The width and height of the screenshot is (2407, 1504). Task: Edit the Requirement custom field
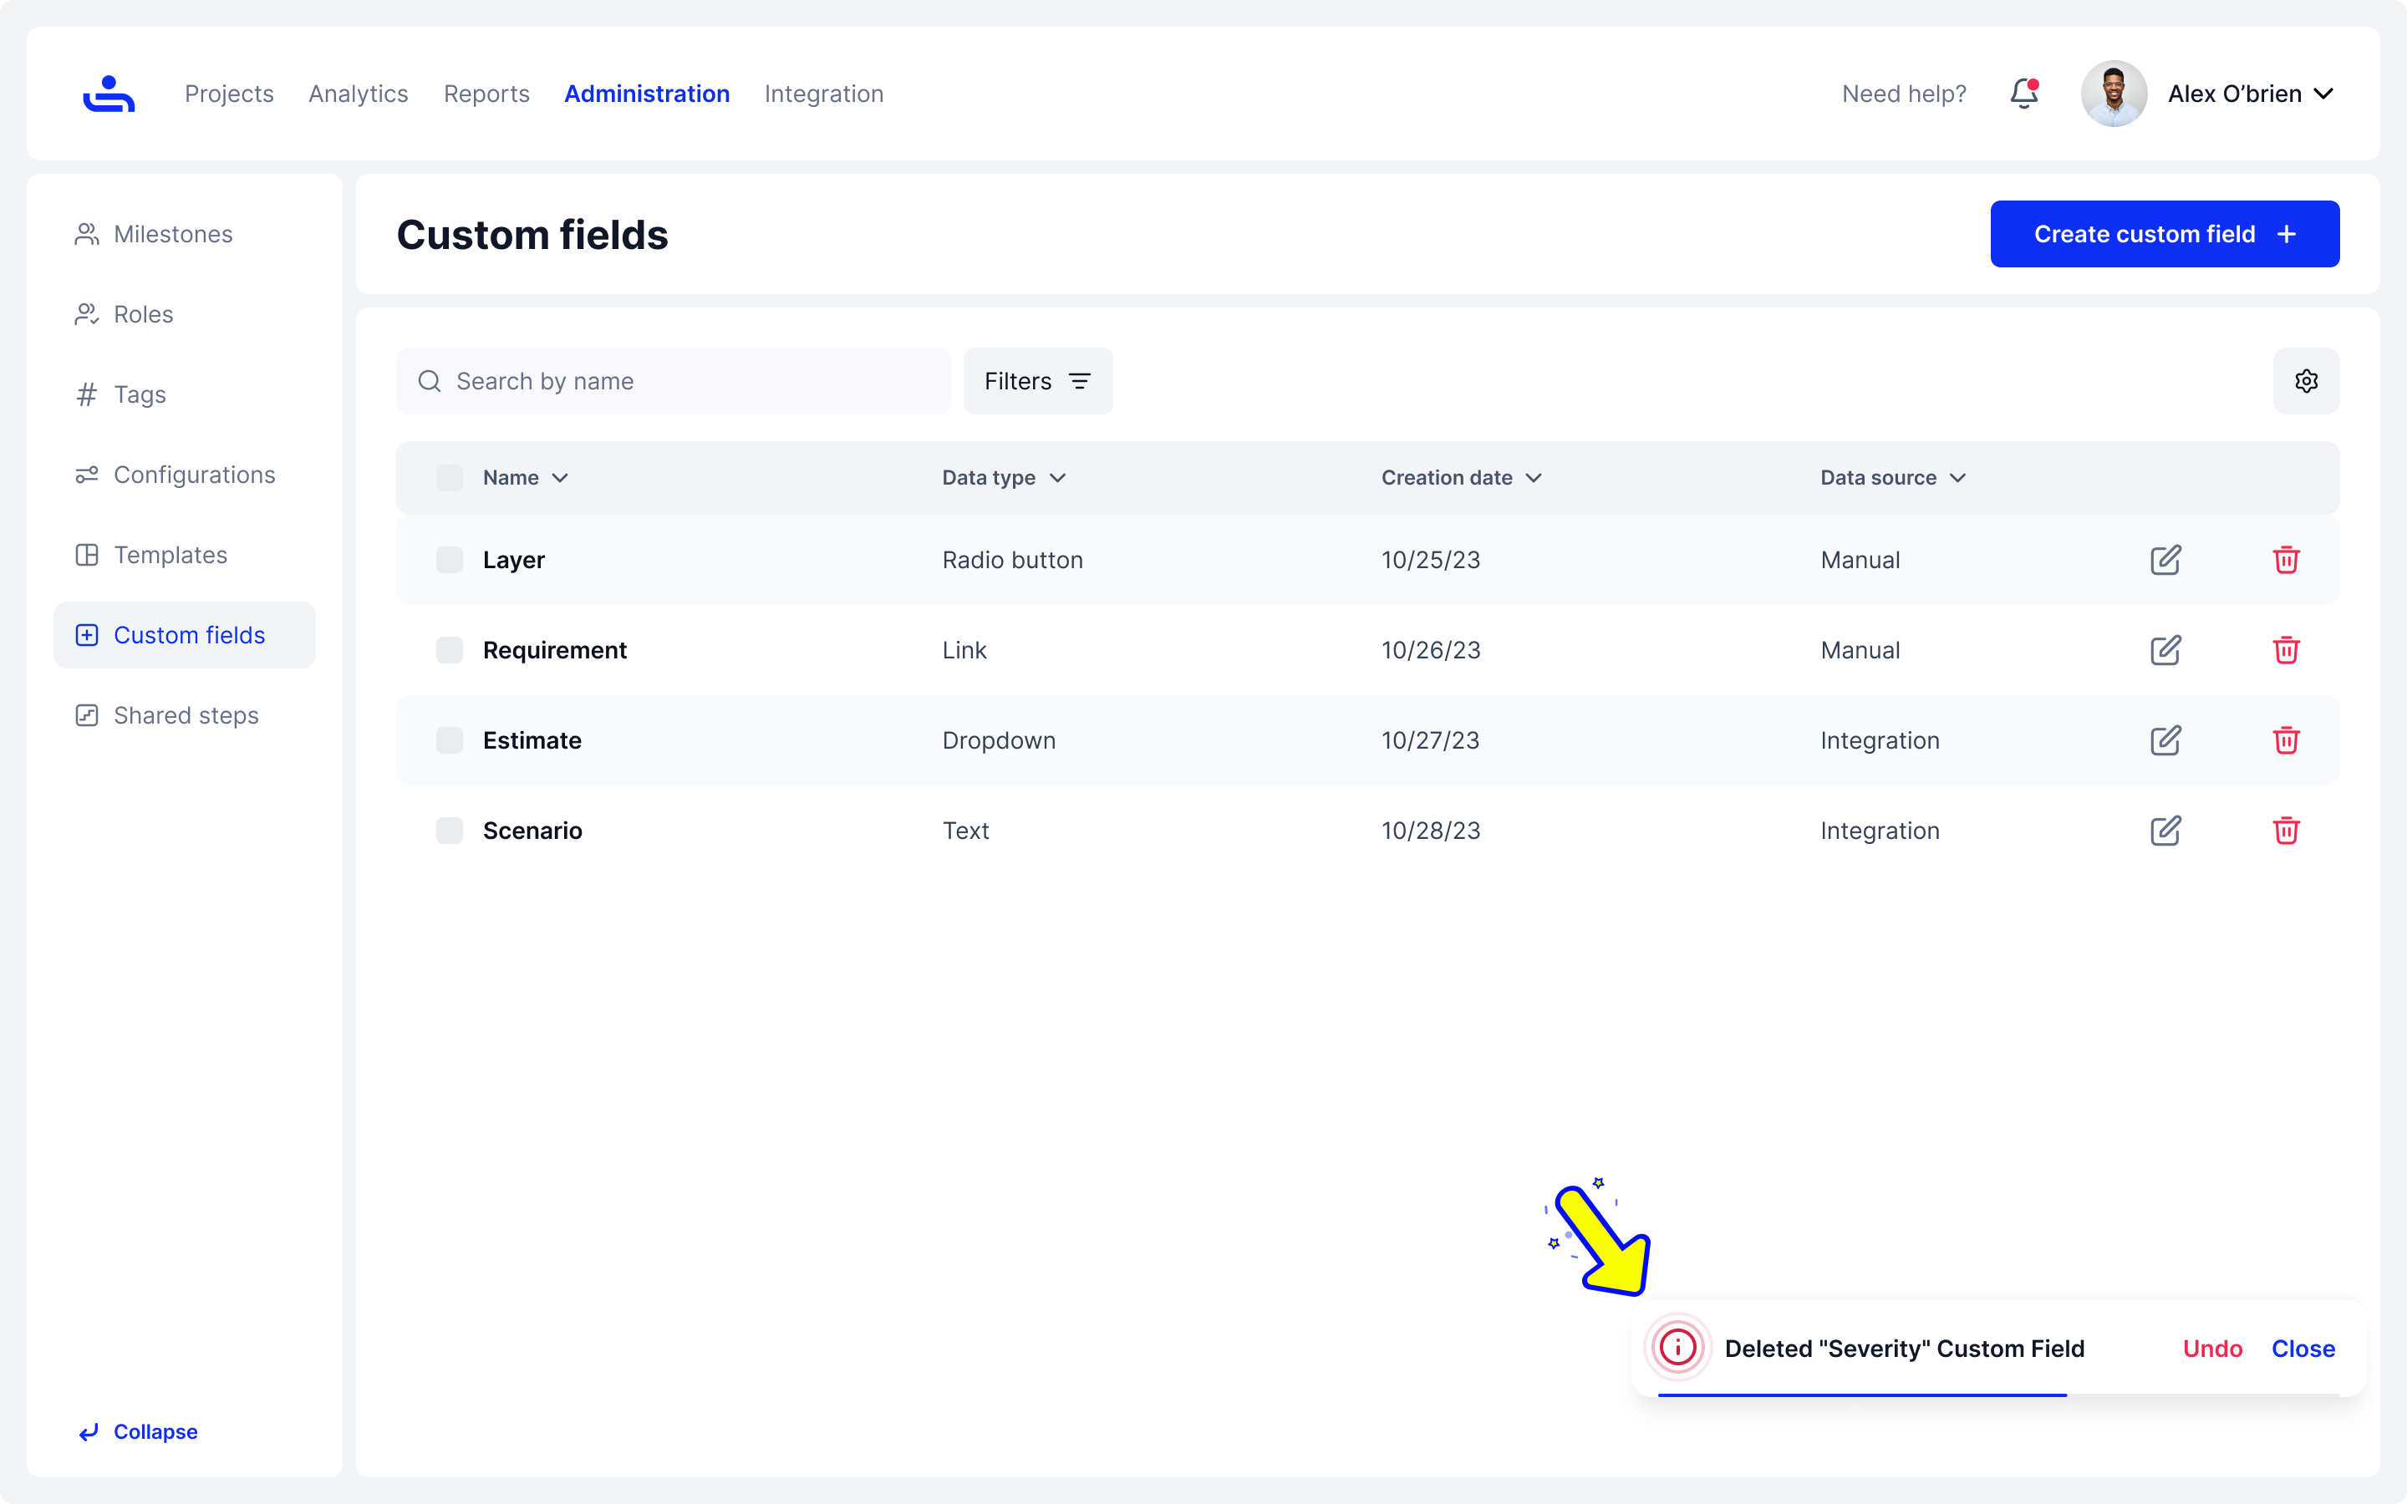2165,651
